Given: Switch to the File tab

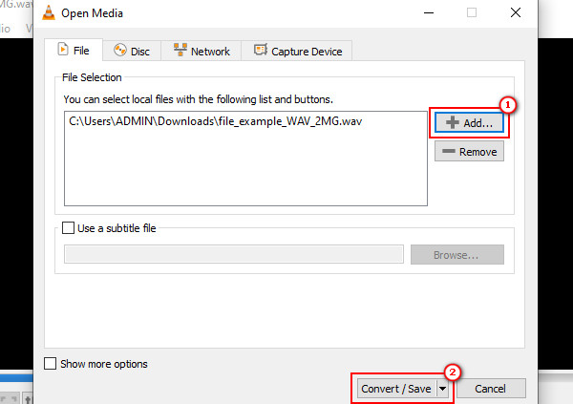Looking at the screenshot, I should point(74,50).
